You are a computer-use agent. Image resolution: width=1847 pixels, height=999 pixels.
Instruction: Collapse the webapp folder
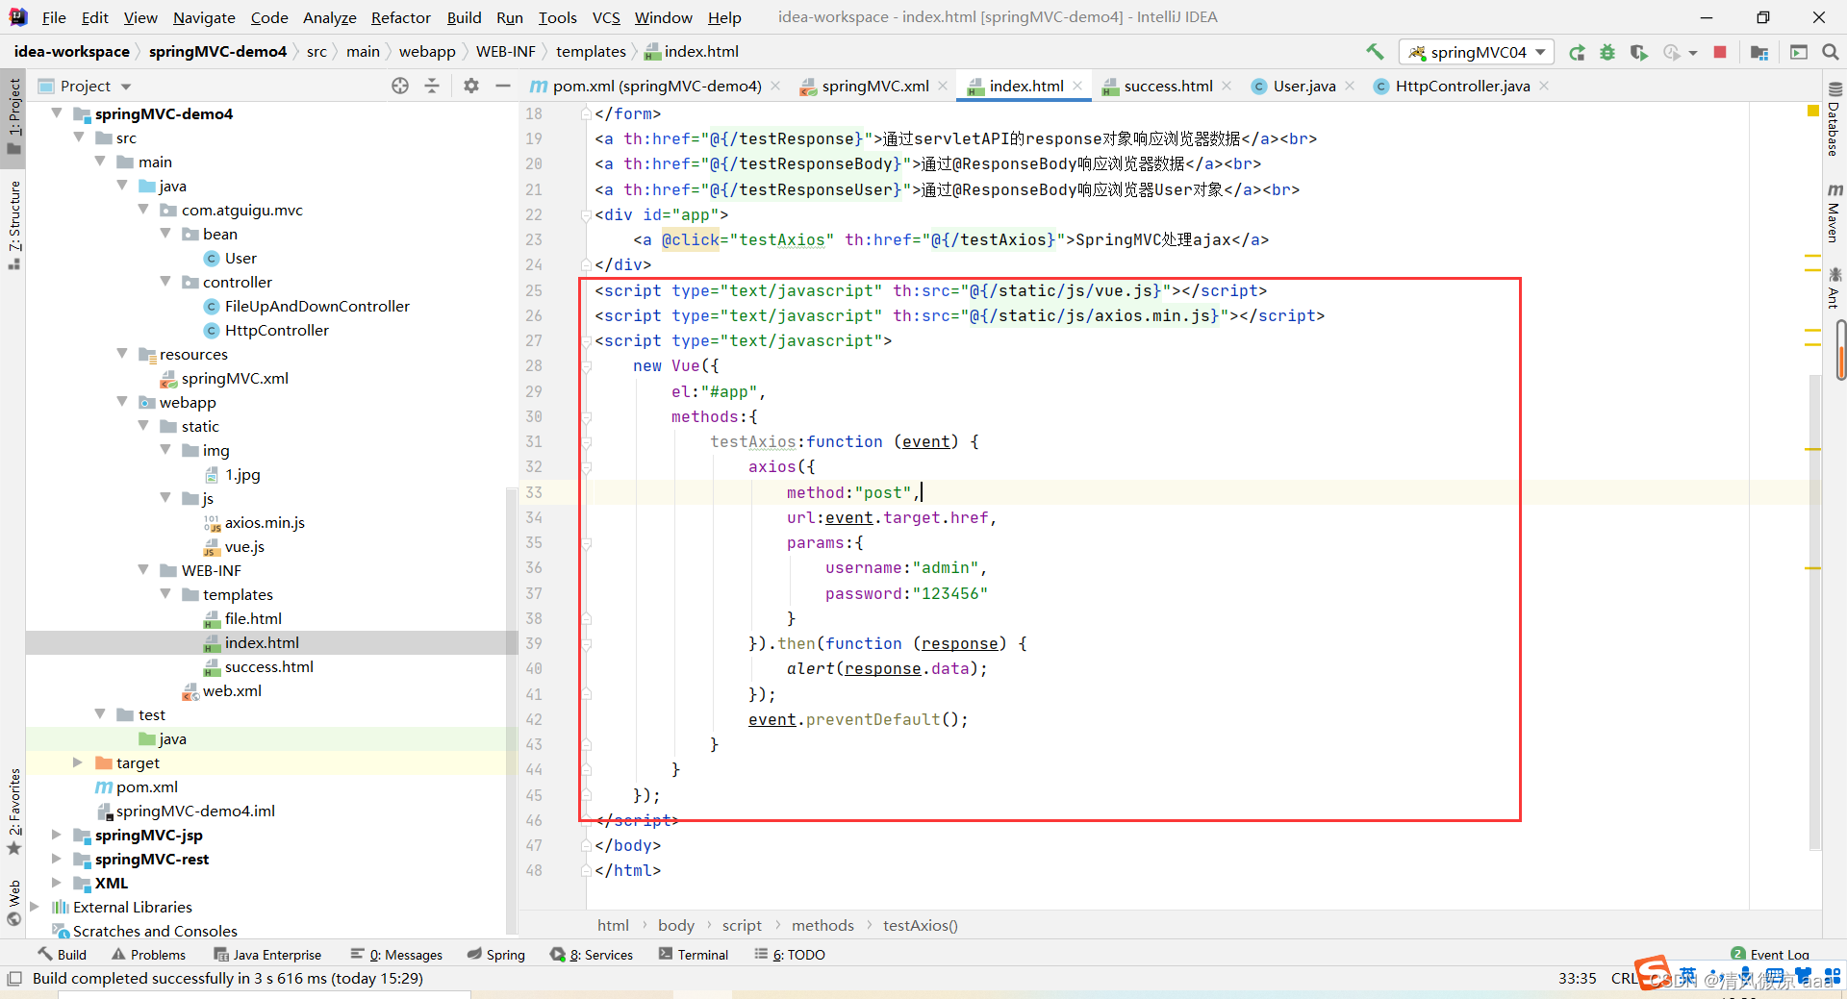tap(122, 402)
